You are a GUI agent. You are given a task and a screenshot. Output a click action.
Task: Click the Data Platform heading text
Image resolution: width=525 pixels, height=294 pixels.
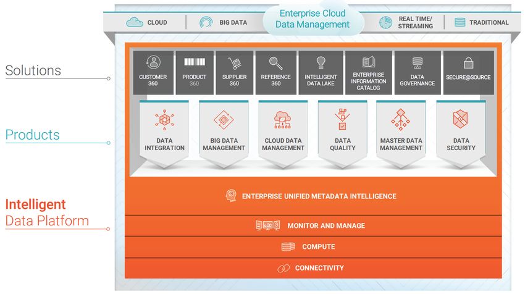(x=47, y=220)
